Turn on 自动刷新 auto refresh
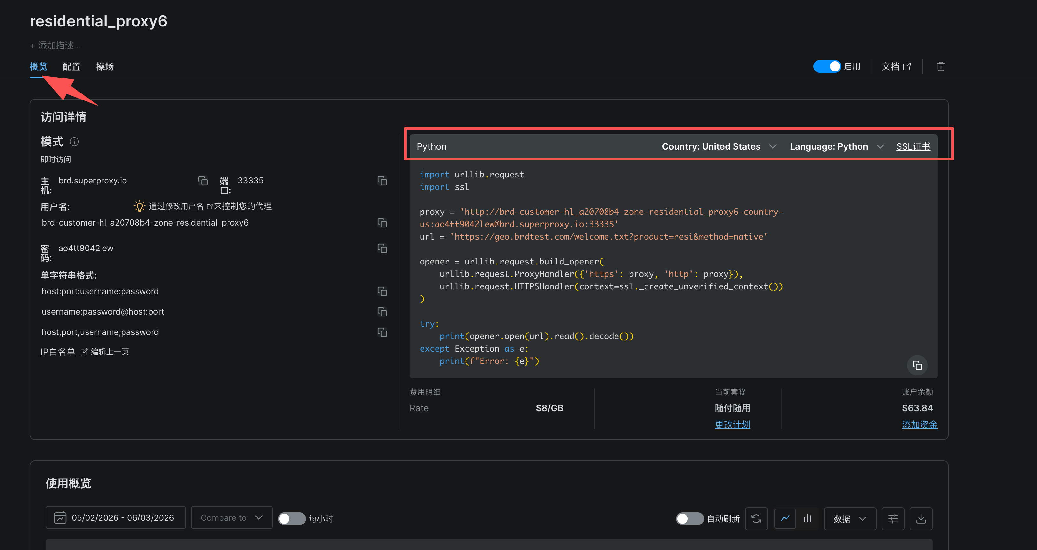 pyautogui.click(x=689, y=519)
